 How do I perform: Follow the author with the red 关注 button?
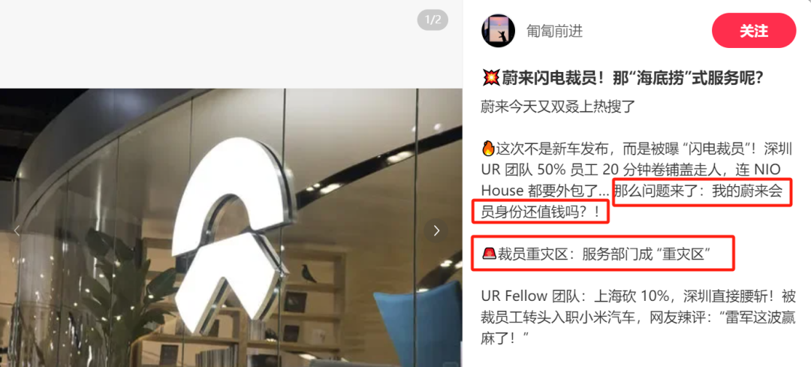pyautogui.click(x=754, y=31)
